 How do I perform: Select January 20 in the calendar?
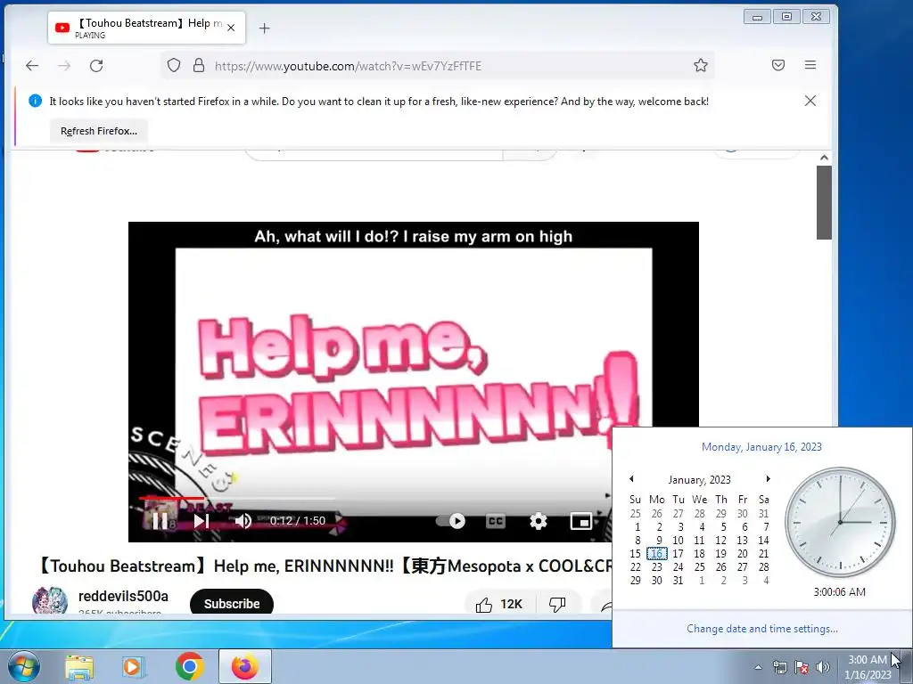(x=743, y=554)
